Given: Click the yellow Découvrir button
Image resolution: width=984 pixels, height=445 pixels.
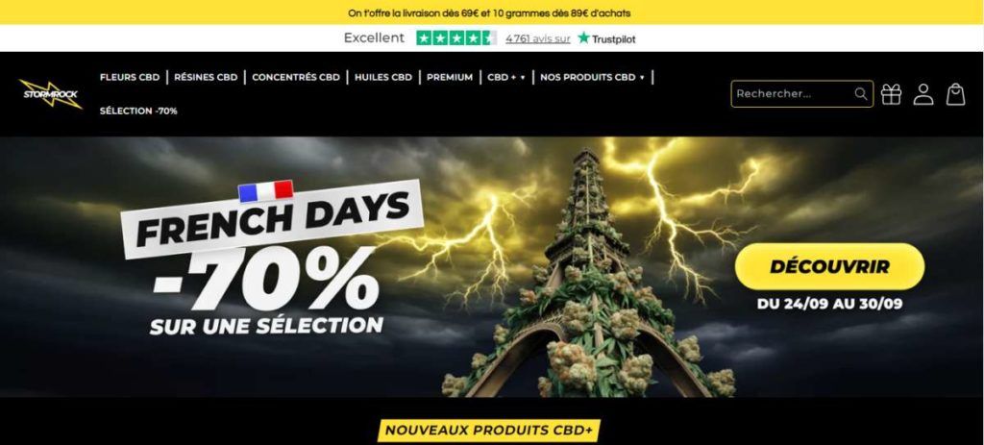Looking at the screenshot, I should tap(829, 266).
